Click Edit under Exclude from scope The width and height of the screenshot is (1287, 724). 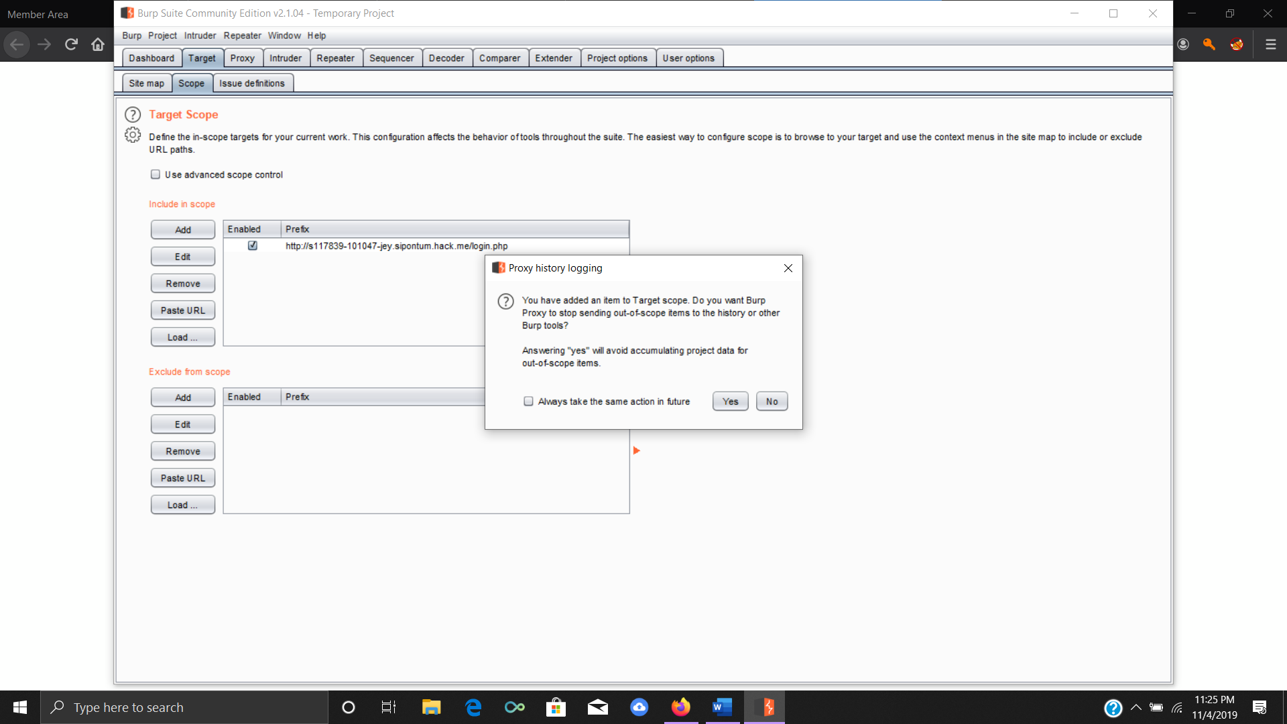pyautogui.click(x=183, y=424)
